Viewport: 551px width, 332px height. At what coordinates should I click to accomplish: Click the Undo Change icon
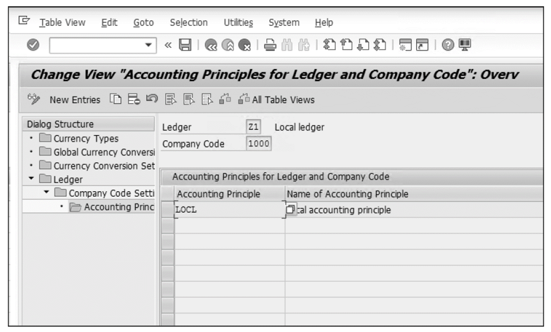tap(151, 100)
